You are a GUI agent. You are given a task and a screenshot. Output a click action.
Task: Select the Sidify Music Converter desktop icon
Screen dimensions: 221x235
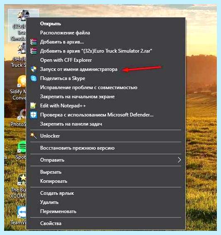18,88
